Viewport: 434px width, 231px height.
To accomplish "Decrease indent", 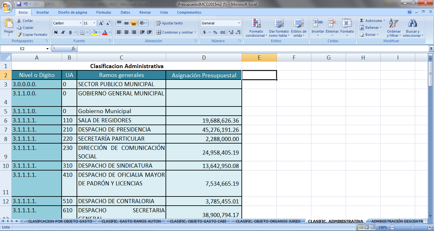I will tap(142, 32).
